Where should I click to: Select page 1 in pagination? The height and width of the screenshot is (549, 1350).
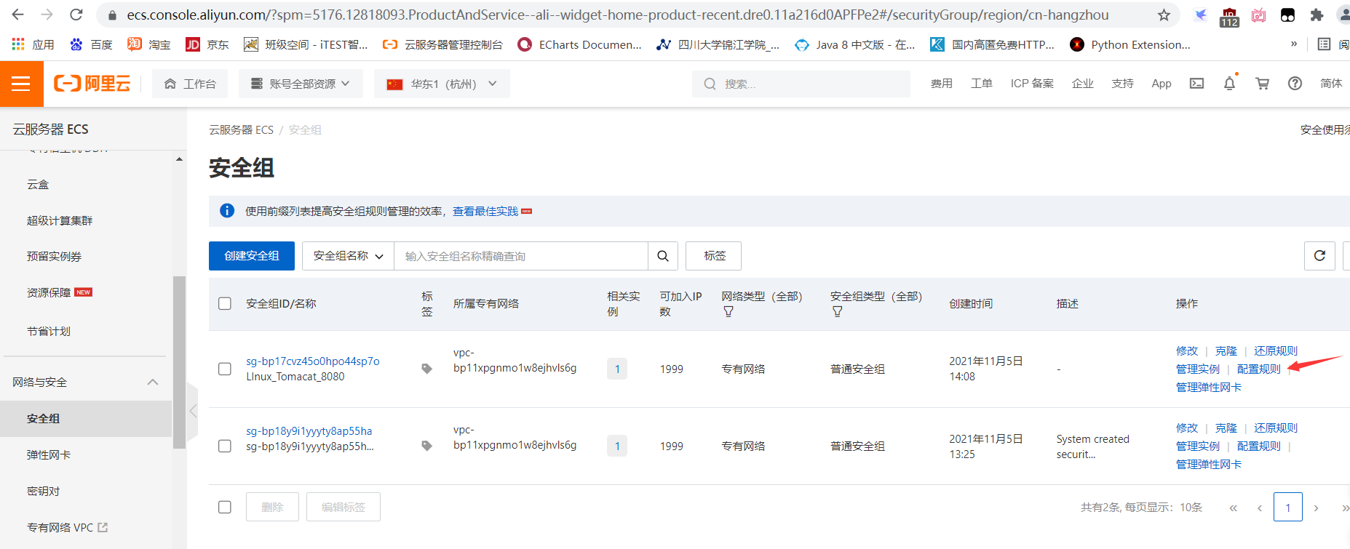point(1287,507)
